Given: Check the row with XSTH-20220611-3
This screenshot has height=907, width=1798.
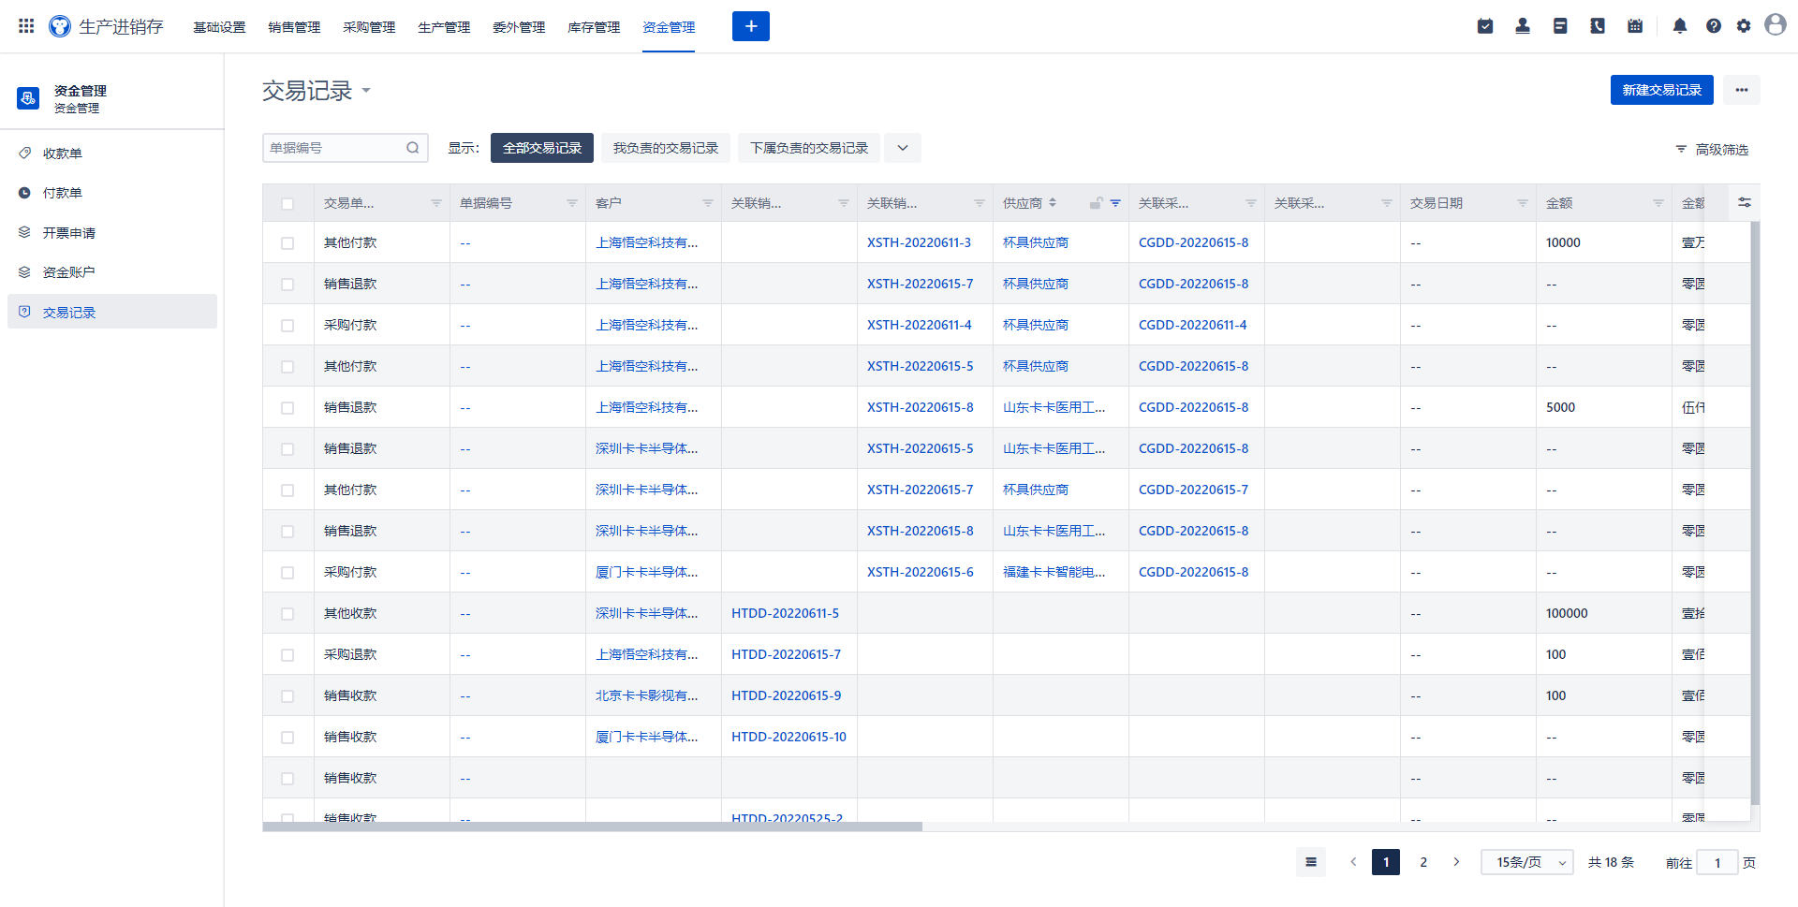Looking at the screenshot, I should click(287, 243).
